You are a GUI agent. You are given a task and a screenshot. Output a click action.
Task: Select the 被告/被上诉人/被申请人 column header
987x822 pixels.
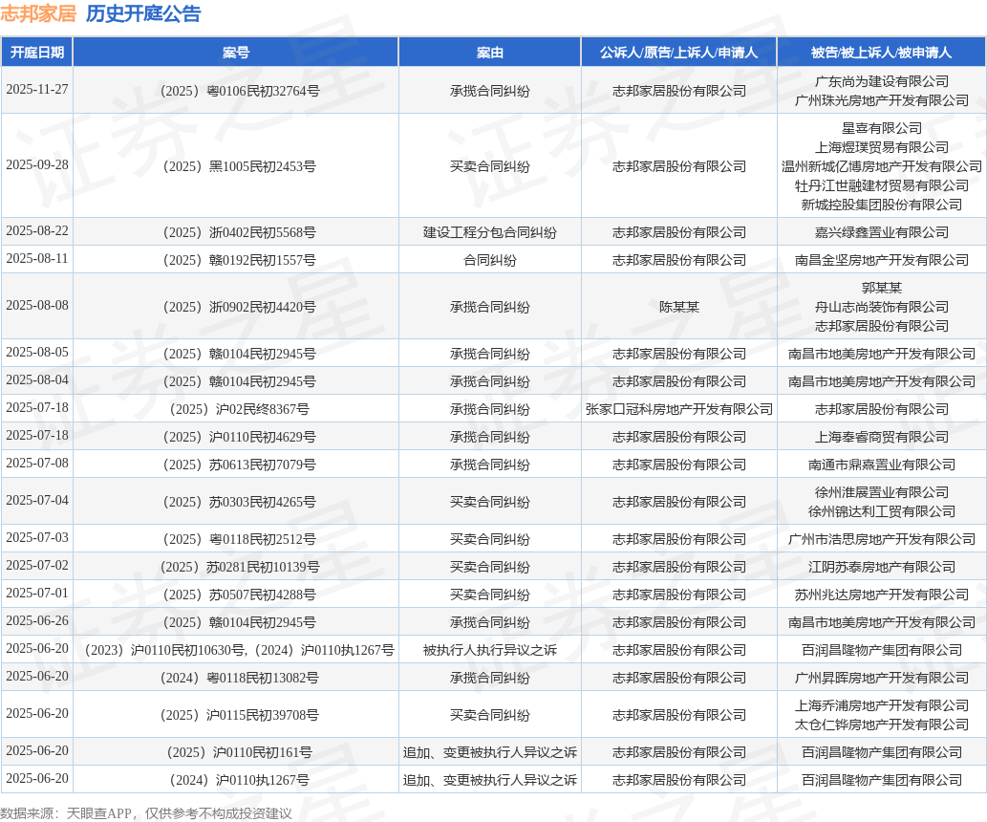point(881,53)
